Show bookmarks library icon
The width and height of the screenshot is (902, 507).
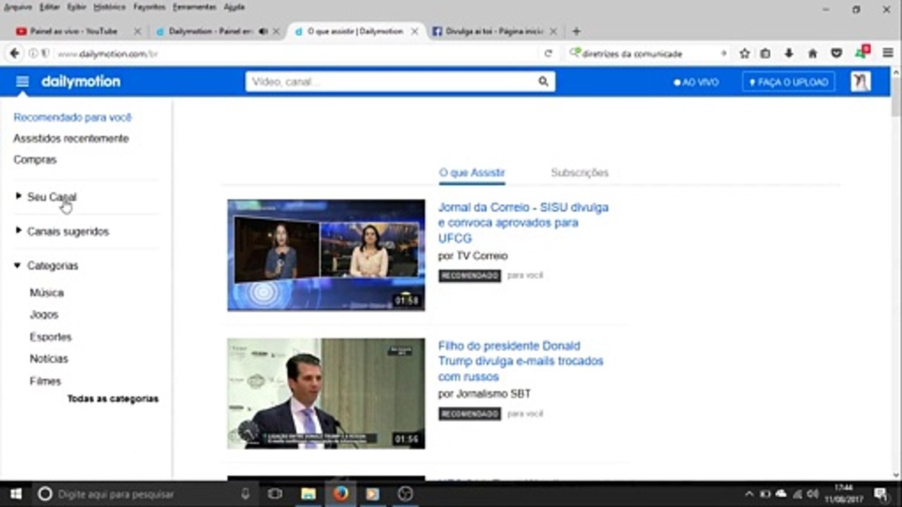(x=765, y=54)
